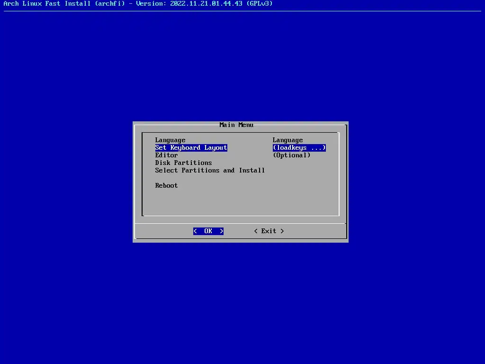Viewport: 485px width, 364px height.
Task: Click the Language description in right column
Action: (x=287, y=140)
